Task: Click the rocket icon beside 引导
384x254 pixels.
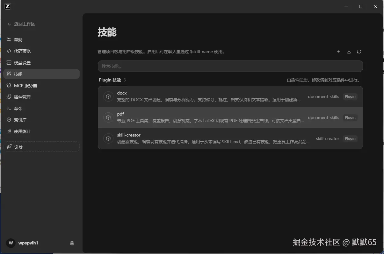Action: coord(9,147)
